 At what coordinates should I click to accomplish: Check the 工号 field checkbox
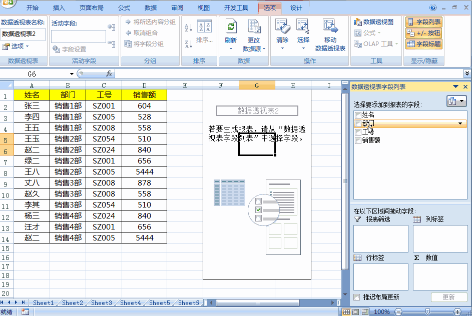click(x=358, y=132)
